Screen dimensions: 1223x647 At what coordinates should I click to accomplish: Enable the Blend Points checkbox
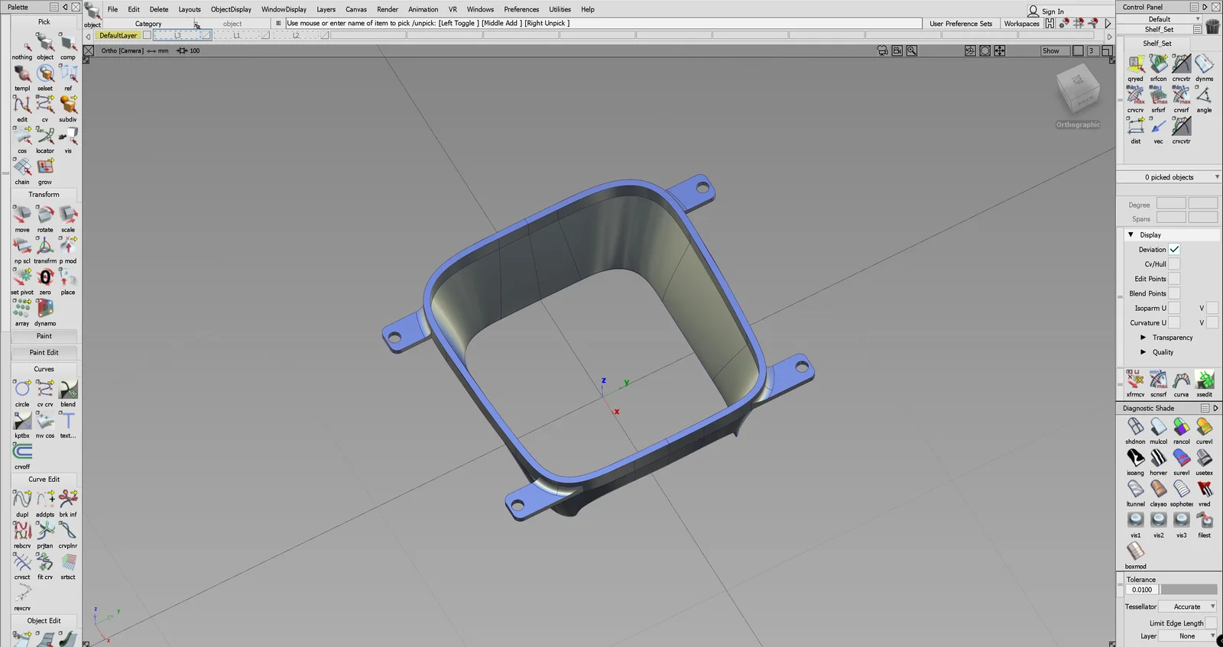(1174, 293)
